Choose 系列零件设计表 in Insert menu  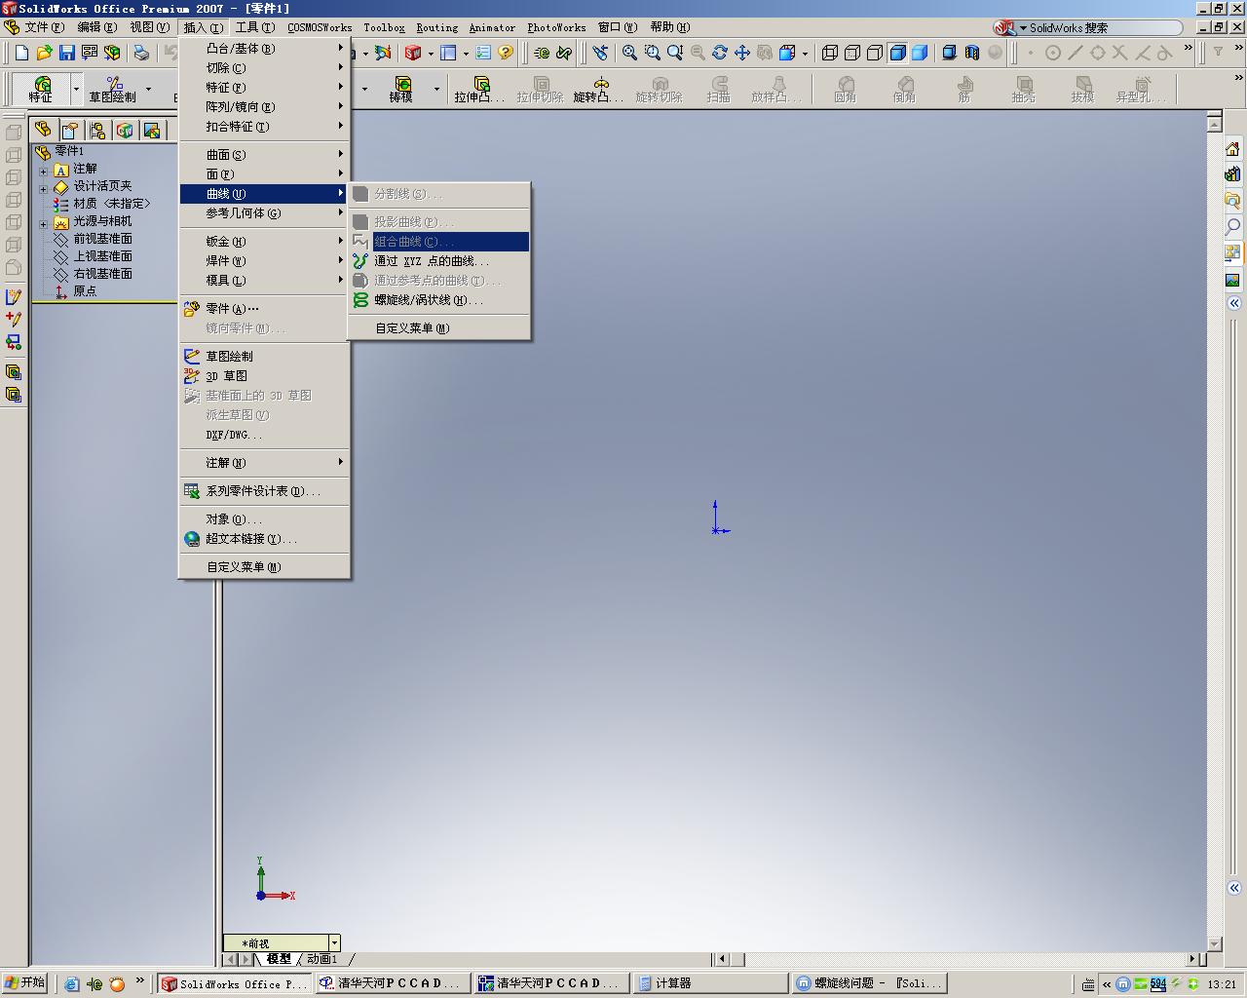click(x=264, y=491)
